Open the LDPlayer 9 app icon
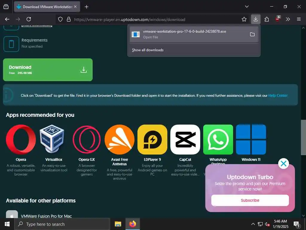 pyautogui.click(x=152, y=140)
